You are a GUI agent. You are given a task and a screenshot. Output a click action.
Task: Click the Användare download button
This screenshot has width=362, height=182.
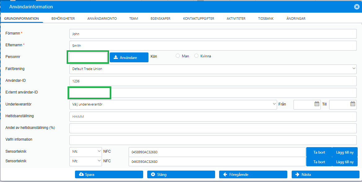click(x=129, y=57)
